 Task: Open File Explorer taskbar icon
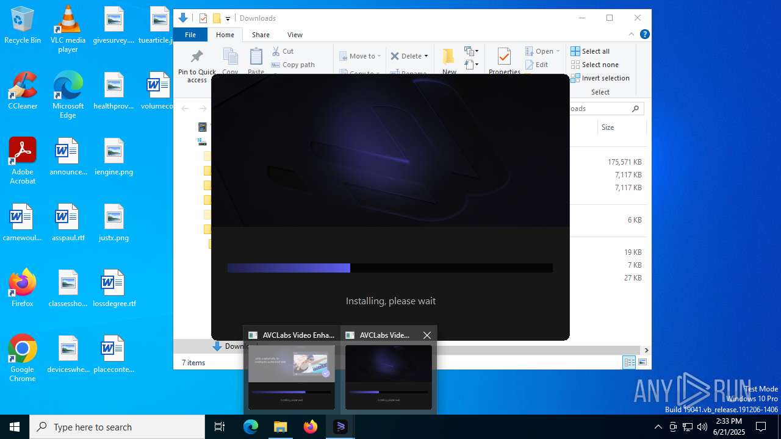click(281, 427)
